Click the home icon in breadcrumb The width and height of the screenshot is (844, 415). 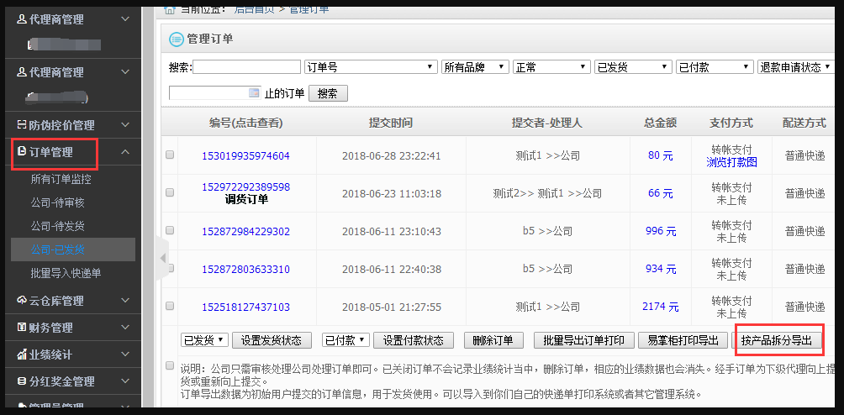[169, 10]
